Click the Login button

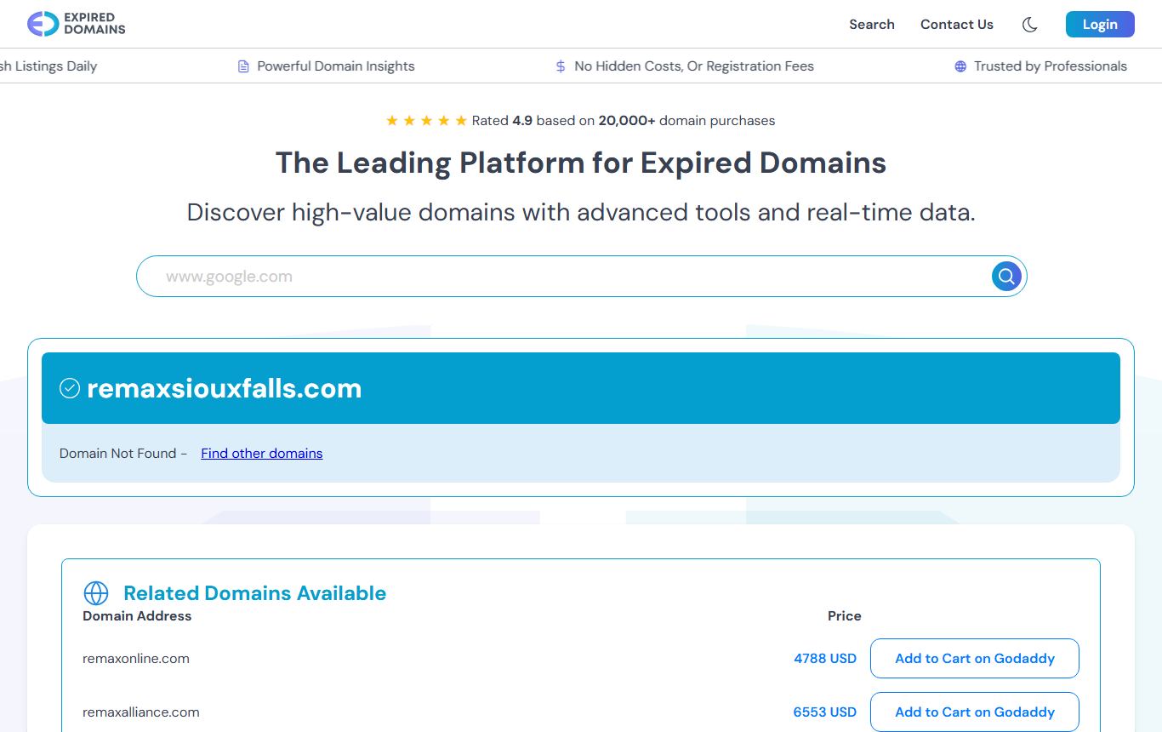coord(1100,25)
